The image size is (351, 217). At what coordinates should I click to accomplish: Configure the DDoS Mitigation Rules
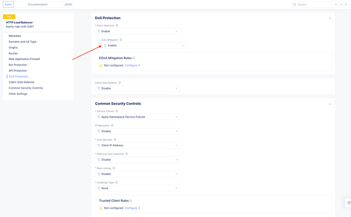tap(132, 66)
